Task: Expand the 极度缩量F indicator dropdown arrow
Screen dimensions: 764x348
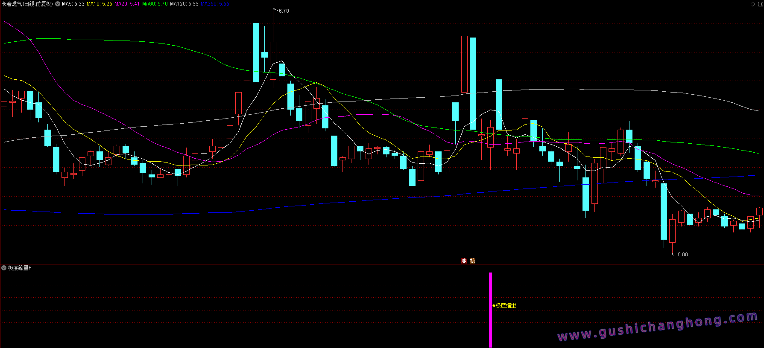Action: click(x=4, y=268)
